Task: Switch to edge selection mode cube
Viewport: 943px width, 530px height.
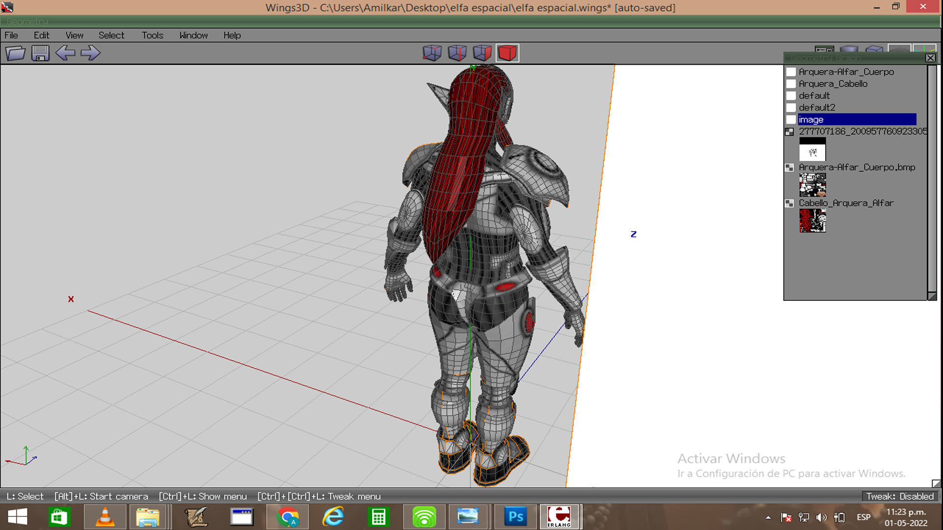Action: [457, 53]
